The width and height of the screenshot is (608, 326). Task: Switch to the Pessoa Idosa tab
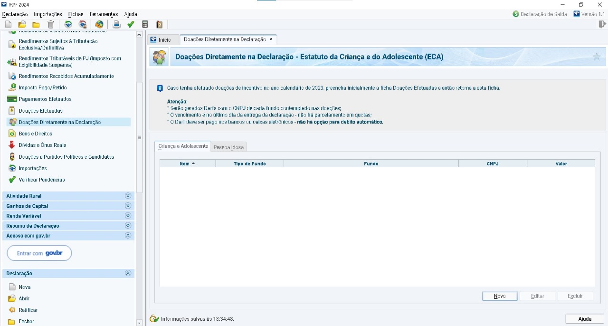click(228, 147)
